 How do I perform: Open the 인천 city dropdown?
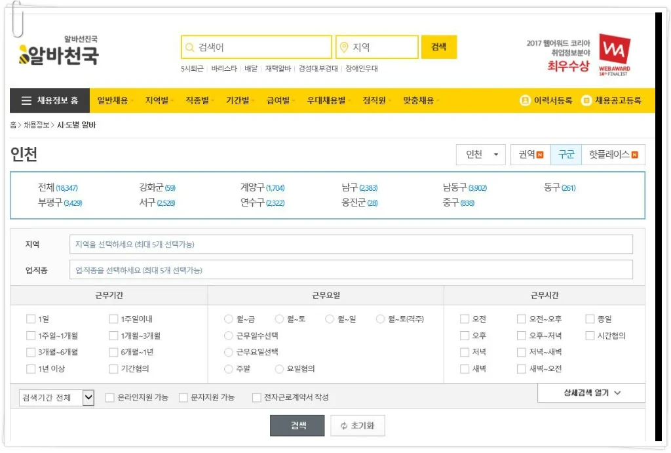[480, 155]
